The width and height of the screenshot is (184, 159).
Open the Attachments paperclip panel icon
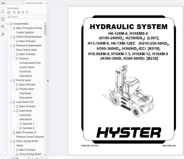click(x=3, y=34)
